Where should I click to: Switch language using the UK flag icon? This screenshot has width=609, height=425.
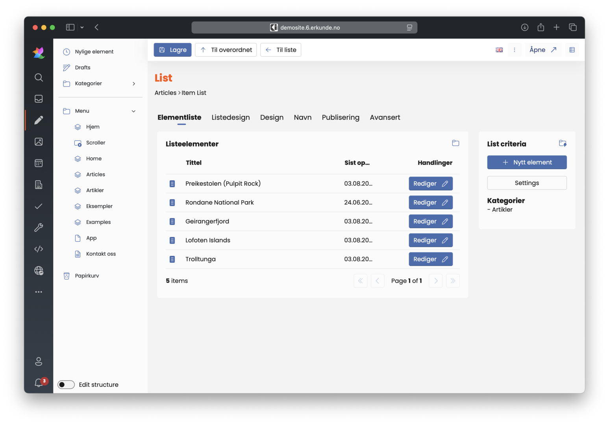pos(499,50)
